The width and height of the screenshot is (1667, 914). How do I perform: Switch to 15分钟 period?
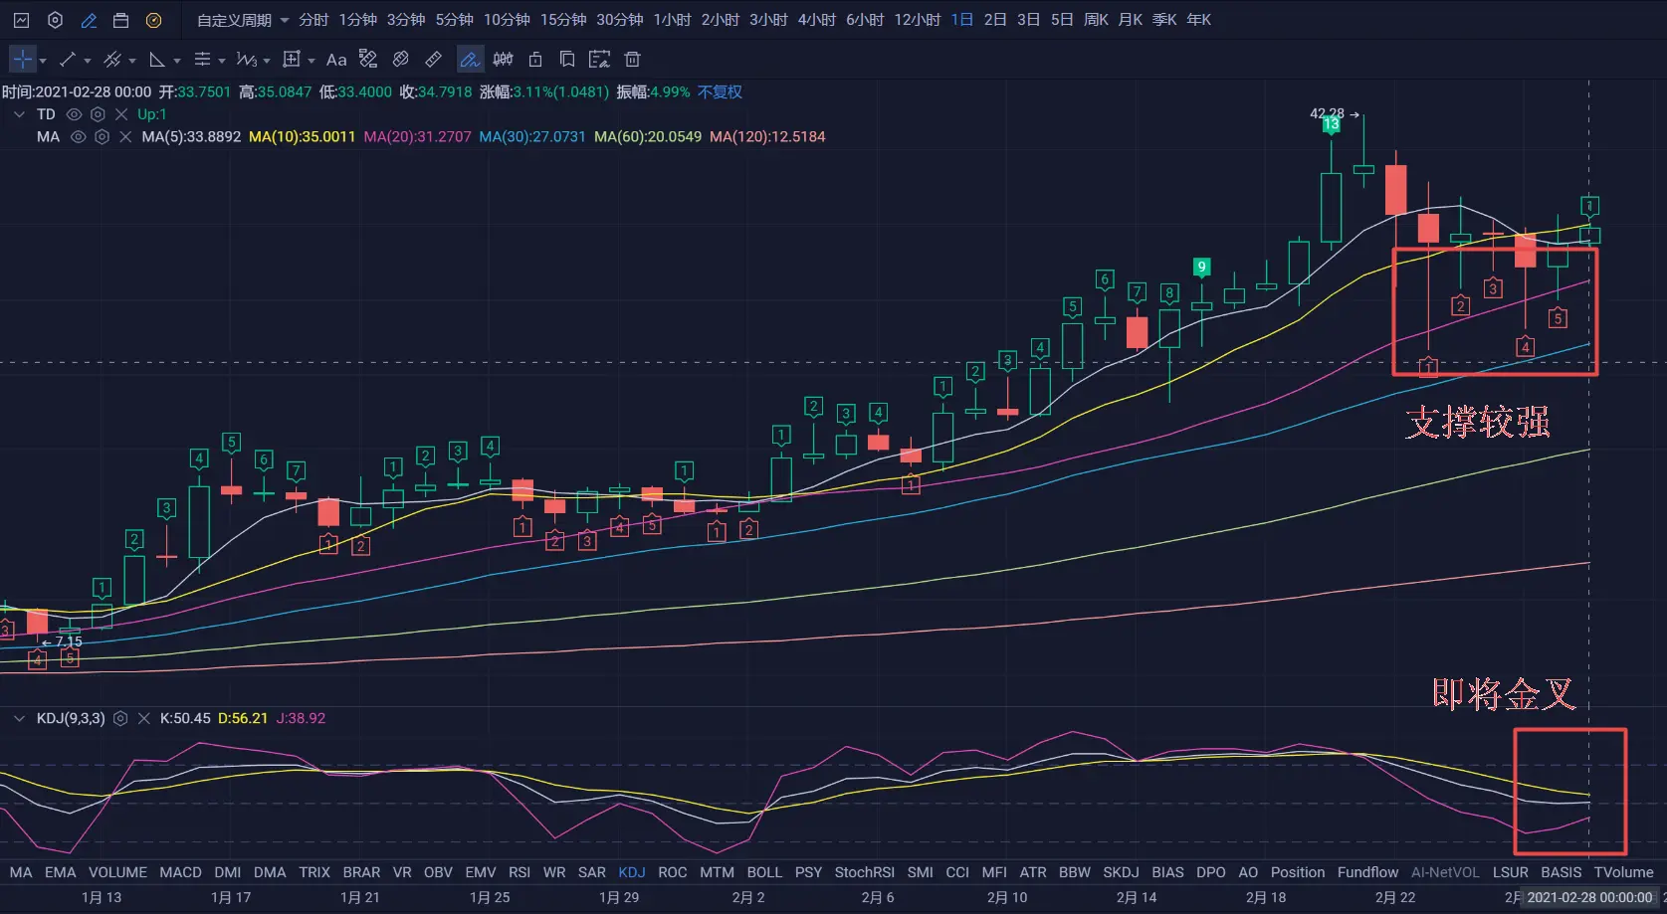563,20
